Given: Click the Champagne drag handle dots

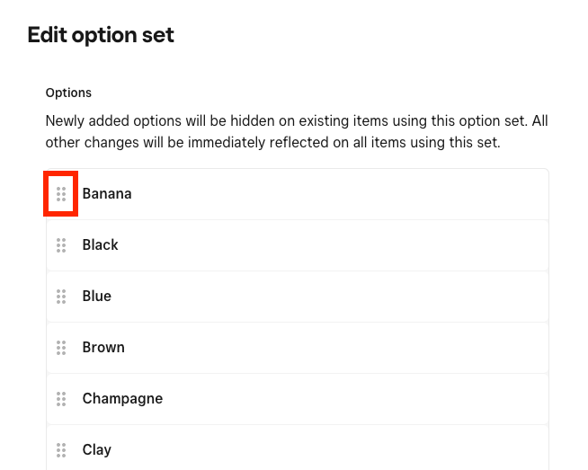Looking at the screenshot, I should click(x=61, y=398).
